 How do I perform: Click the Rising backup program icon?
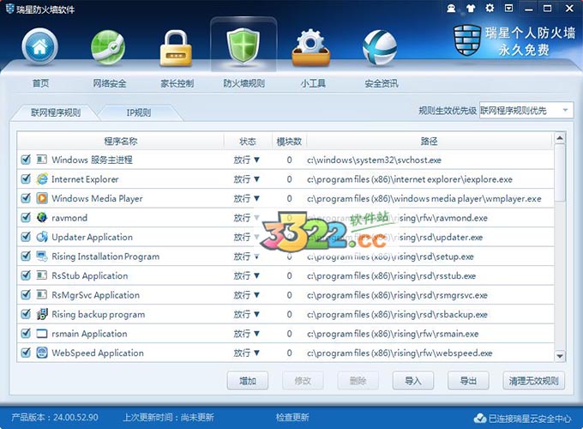[42, 314]
